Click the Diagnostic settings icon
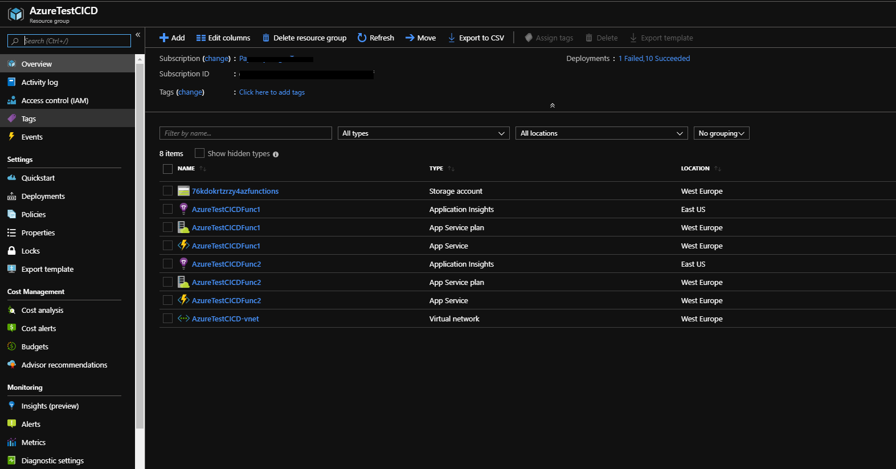Image resolution: width=896 pixels, height=469 pixels. 11,460
